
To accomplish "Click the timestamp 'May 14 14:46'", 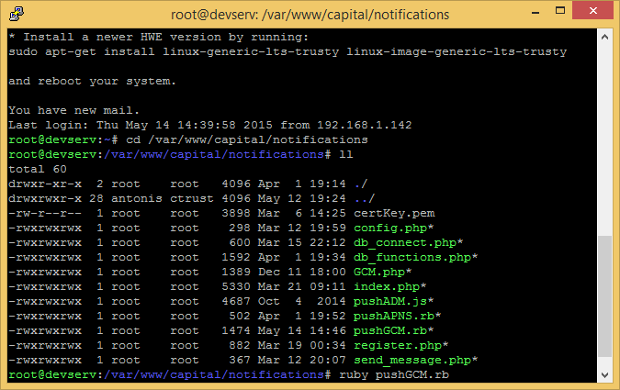I will point(302,330).
